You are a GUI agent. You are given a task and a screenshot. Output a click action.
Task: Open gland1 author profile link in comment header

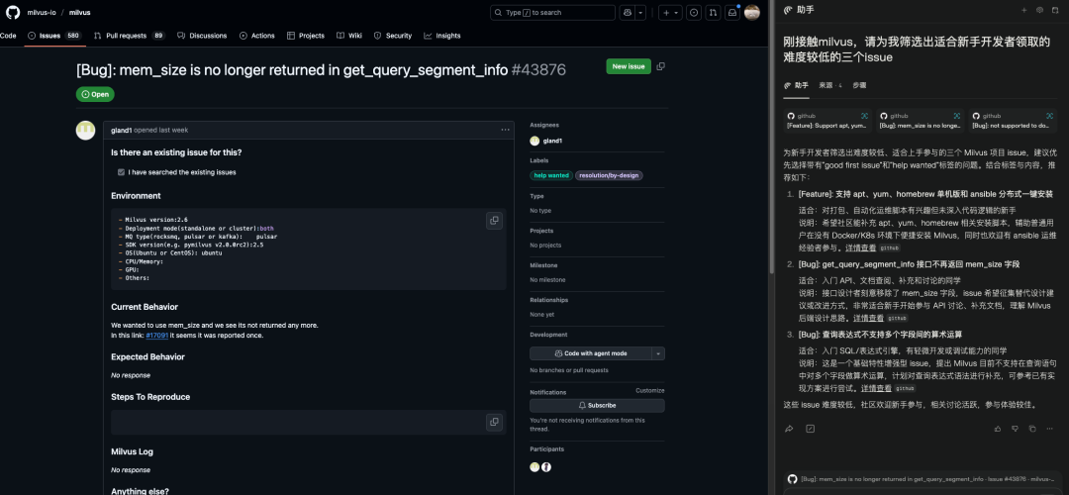[122, 130]
